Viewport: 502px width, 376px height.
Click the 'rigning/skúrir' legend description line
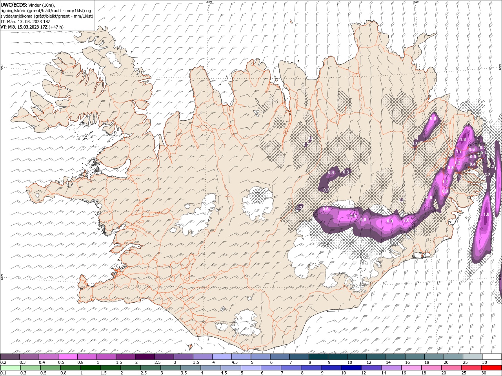(46, 10)
